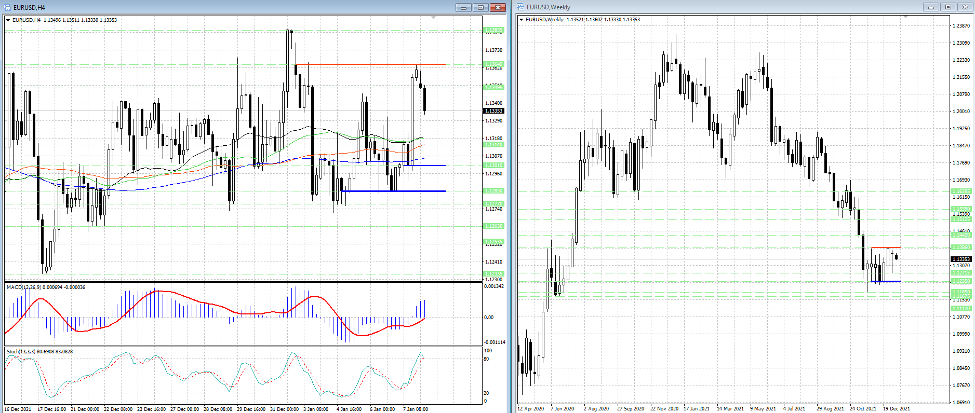Image resolution: width=975 pixels, height=413 pixels.
Task: Close the EURUSD,Weekly chart window
Action: [965, 7]
